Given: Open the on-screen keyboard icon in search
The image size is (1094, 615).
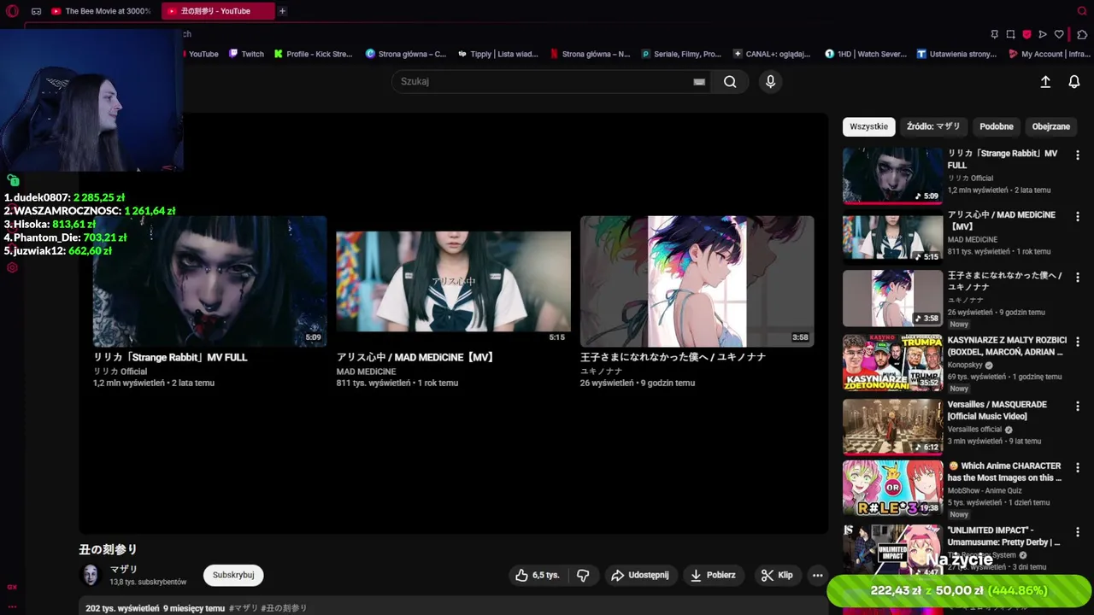Looking at the screenshot, I should pyautogui.click(x=699, y=82).
